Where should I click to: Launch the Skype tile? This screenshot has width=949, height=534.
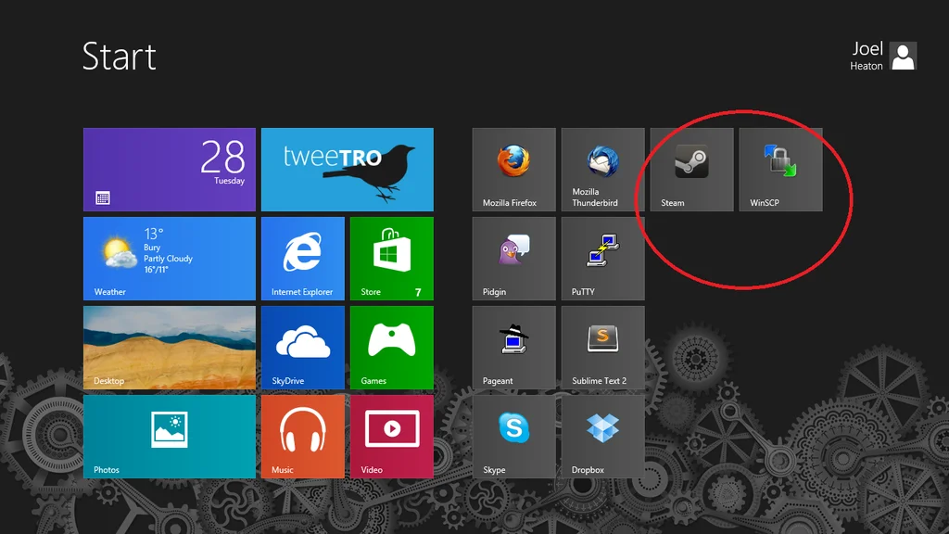(513, 437)
